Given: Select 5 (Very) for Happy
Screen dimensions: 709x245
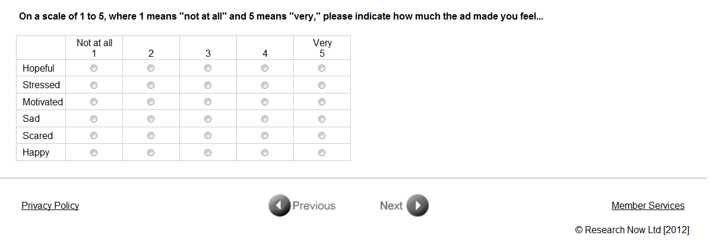Looking at the screenshot, I should click(322, 153).
